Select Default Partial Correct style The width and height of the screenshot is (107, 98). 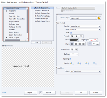(42, 21)
